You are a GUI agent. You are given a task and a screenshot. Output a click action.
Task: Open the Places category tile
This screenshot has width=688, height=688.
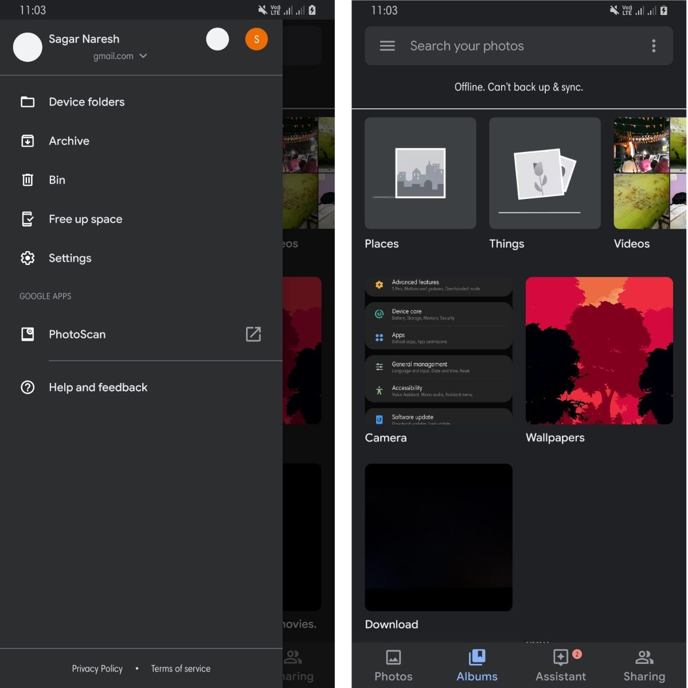coord(420,173)
